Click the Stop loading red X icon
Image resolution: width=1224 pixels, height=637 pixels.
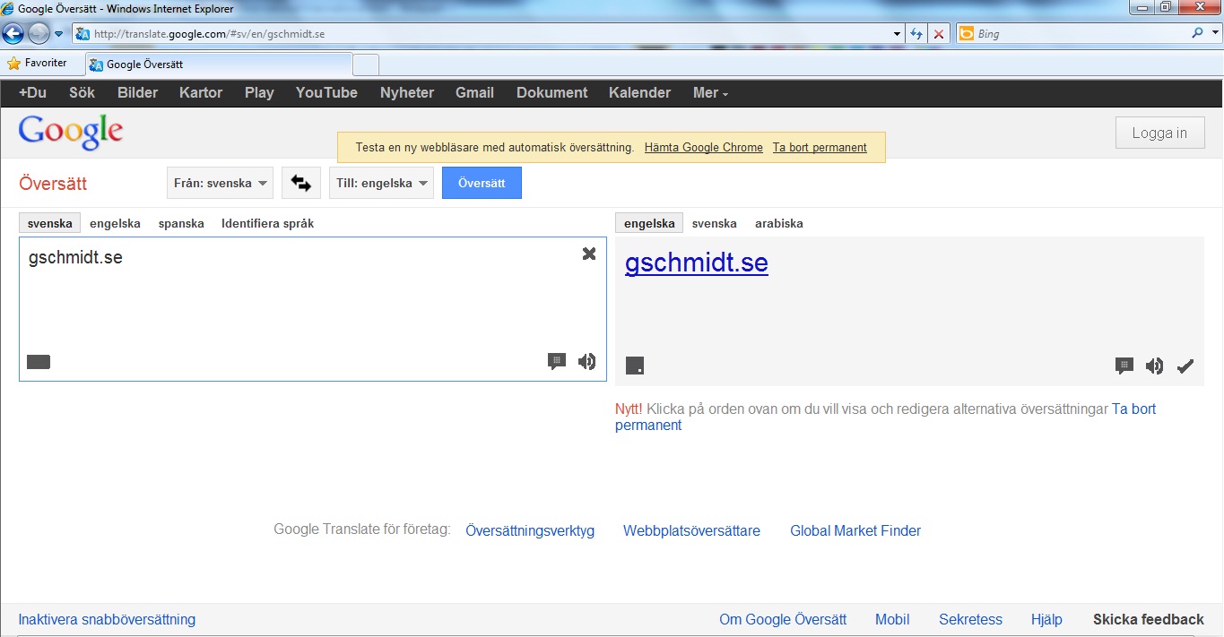pyautogui.click(x=939, y=34)
